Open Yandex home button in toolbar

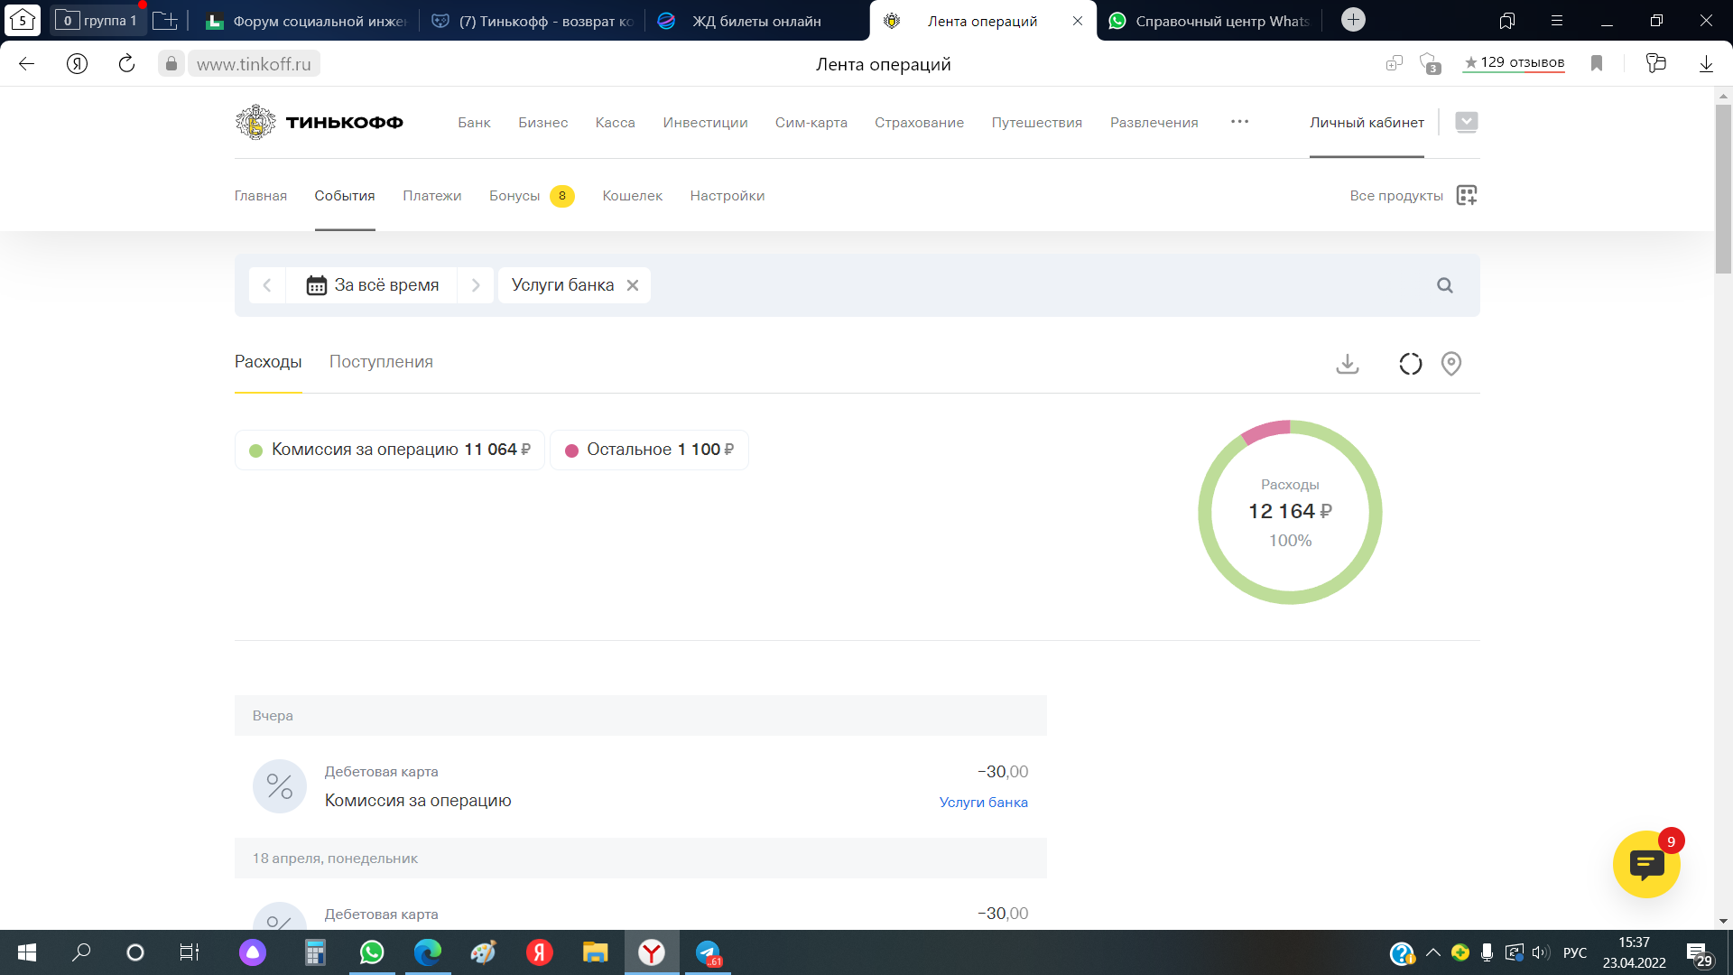pyautogui.click(x=77, y=63)
